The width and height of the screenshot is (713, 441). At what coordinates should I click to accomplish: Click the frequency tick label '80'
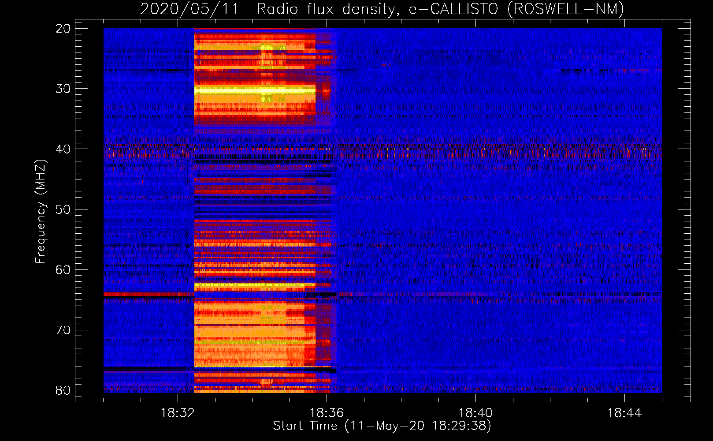tap(63, 390)
